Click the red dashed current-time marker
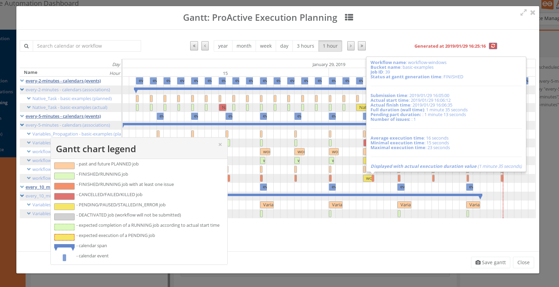Image resolution: width=559 pixels, height=287 pixels. (x=503, y=196)
